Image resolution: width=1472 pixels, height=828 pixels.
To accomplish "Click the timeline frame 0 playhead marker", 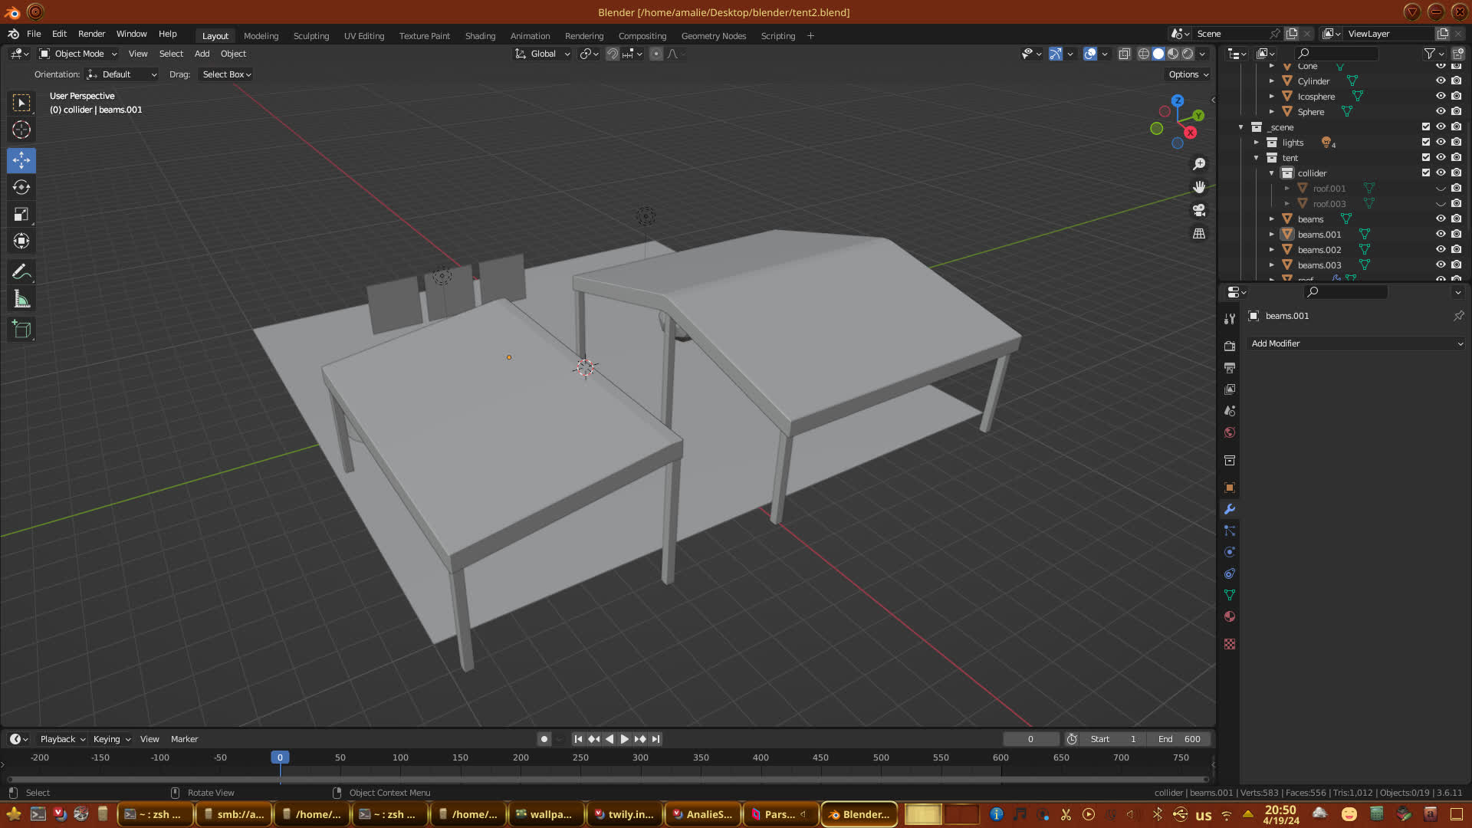I will click(x=280, y=757).
